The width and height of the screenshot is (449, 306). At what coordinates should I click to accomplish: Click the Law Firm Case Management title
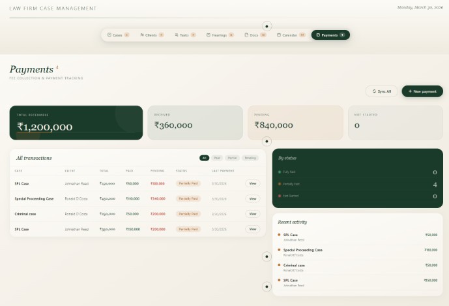[53, 8]
